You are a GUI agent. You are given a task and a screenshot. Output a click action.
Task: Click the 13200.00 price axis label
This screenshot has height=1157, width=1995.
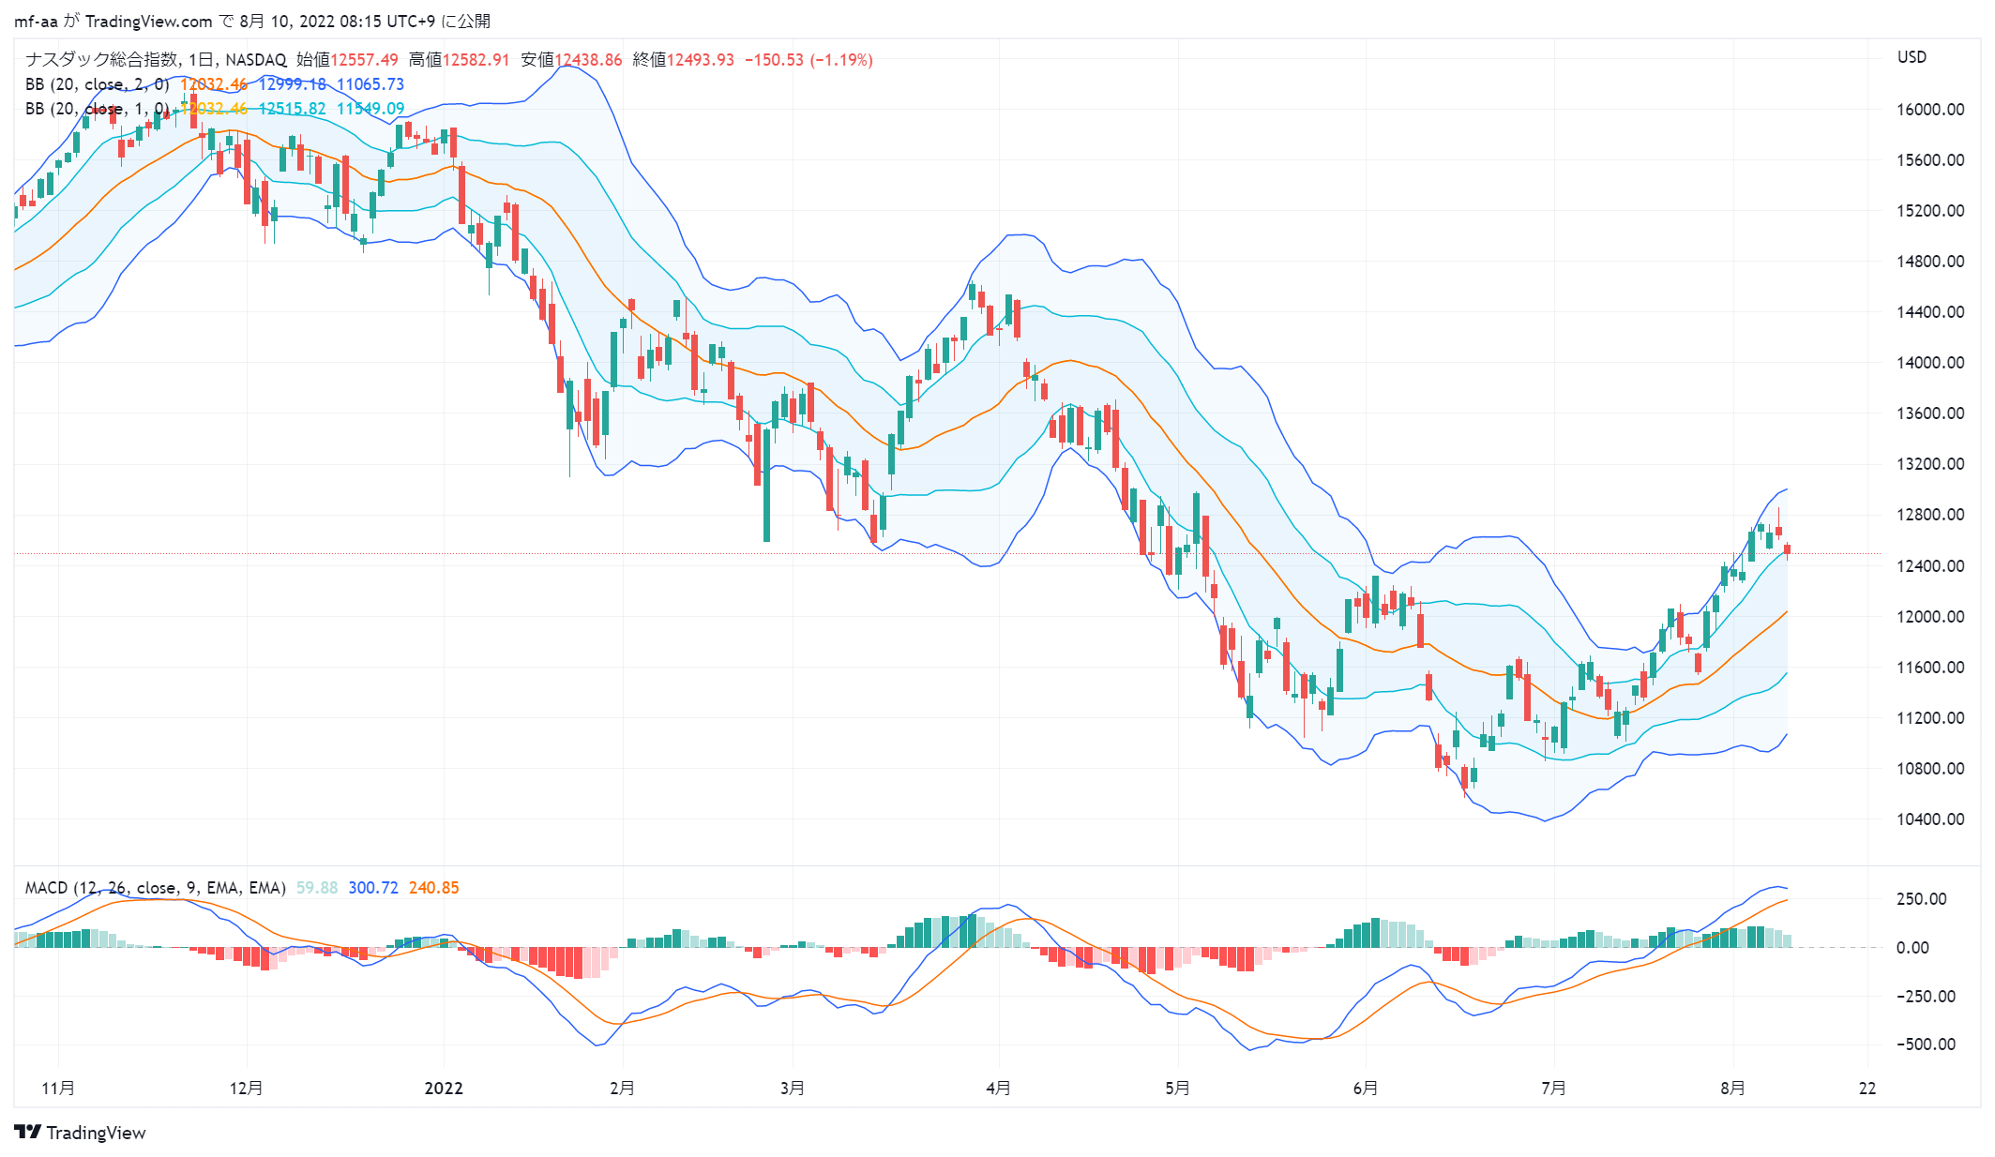point(1930,464)
